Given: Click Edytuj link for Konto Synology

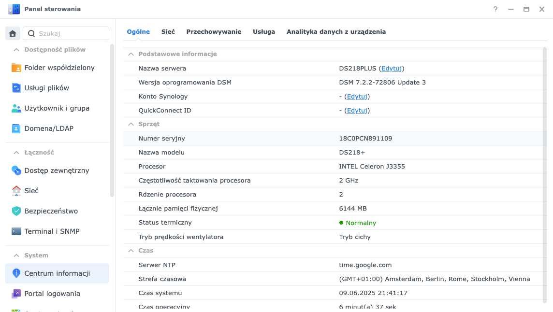Looking at the screenshot, I should tap(357, 97).
